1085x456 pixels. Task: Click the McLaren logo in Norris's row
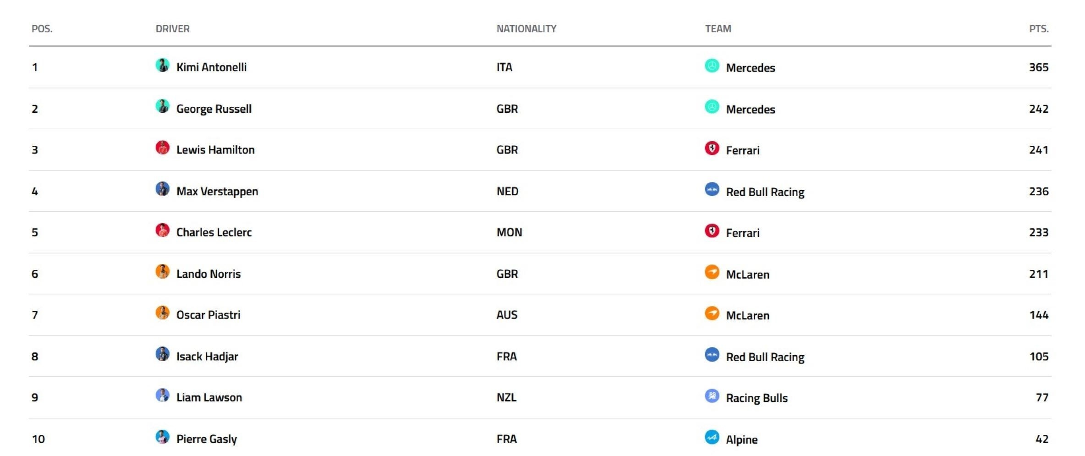pos(712,272)
